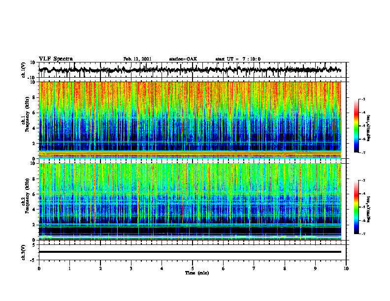The width and height of the screenshot is (390, 301).
Task: Click the ch.1 spectrogram panel
Action: (x=190, y=120)
